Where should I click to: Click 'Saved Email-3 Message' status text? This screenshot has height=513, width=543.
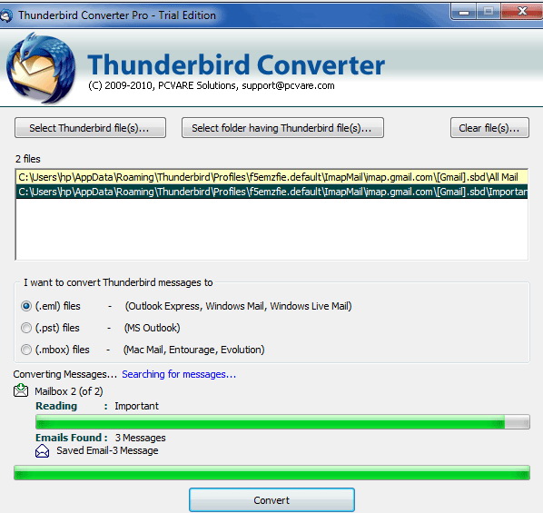tap(107, 450)
